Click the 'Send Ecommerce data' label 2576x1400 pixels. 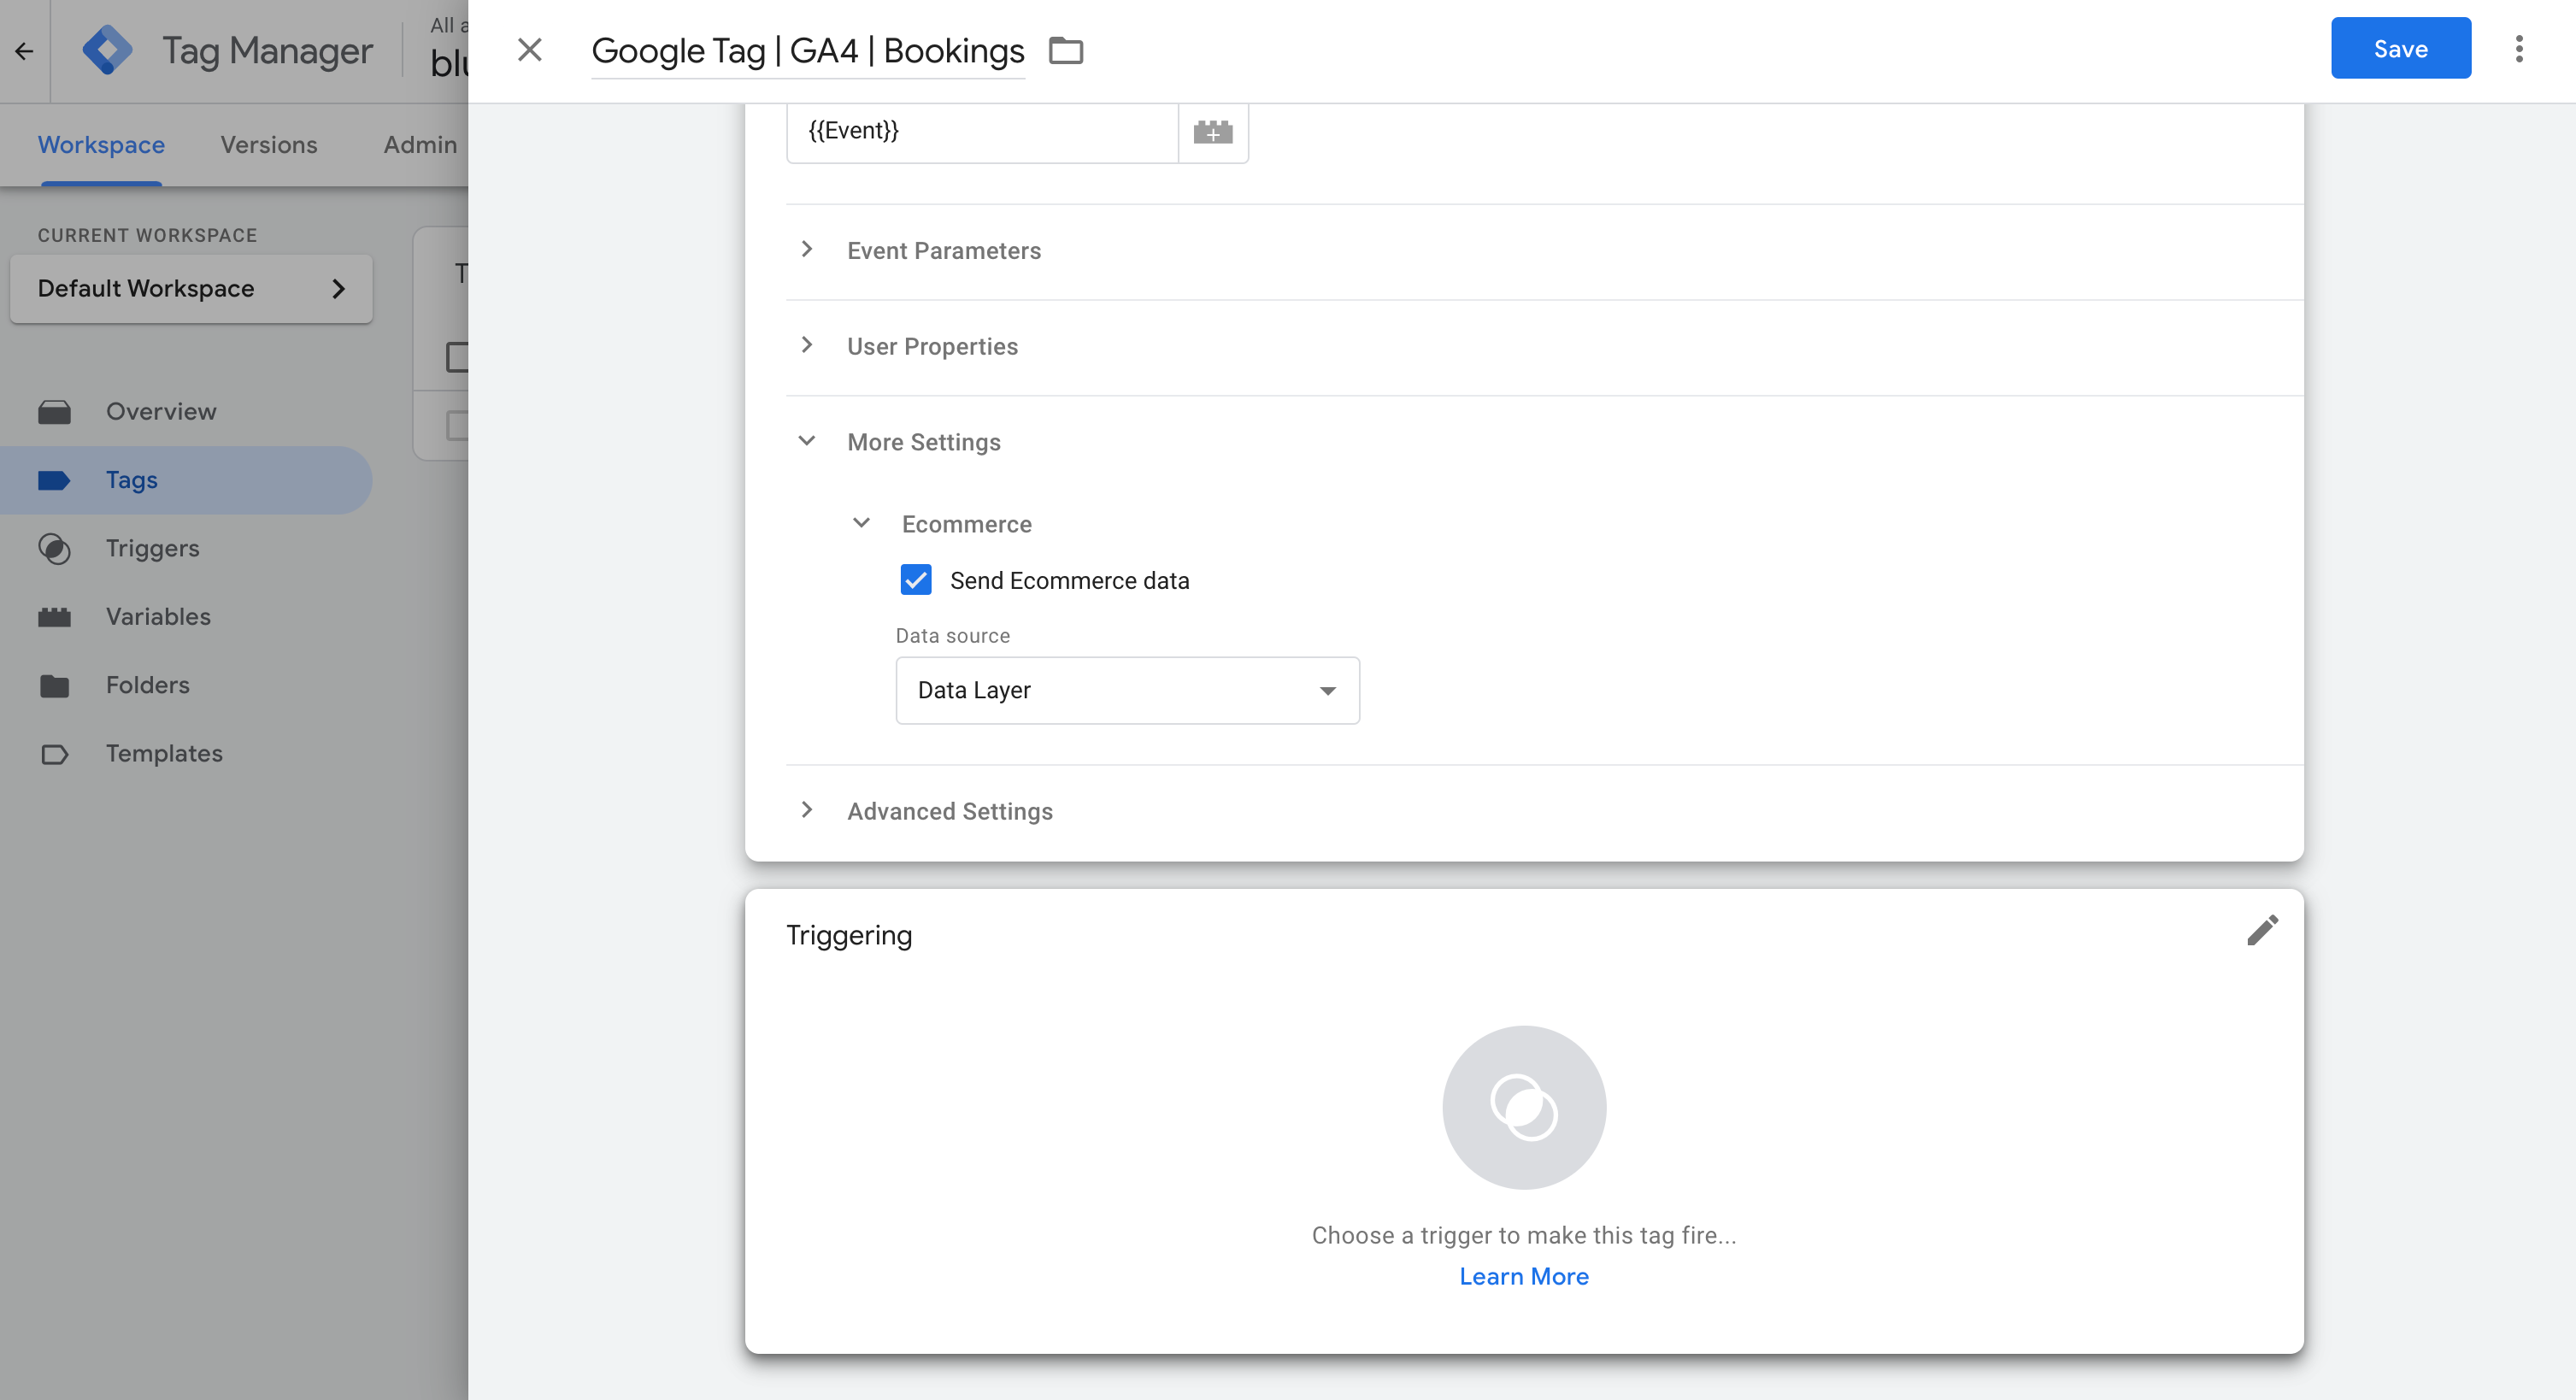1069,580
